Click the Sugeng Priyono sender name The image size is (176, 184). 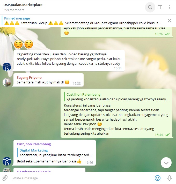pos(29,77)
